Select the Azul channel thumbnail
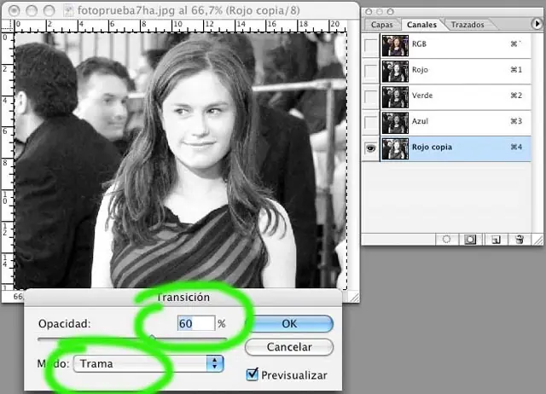 [395, 123]
